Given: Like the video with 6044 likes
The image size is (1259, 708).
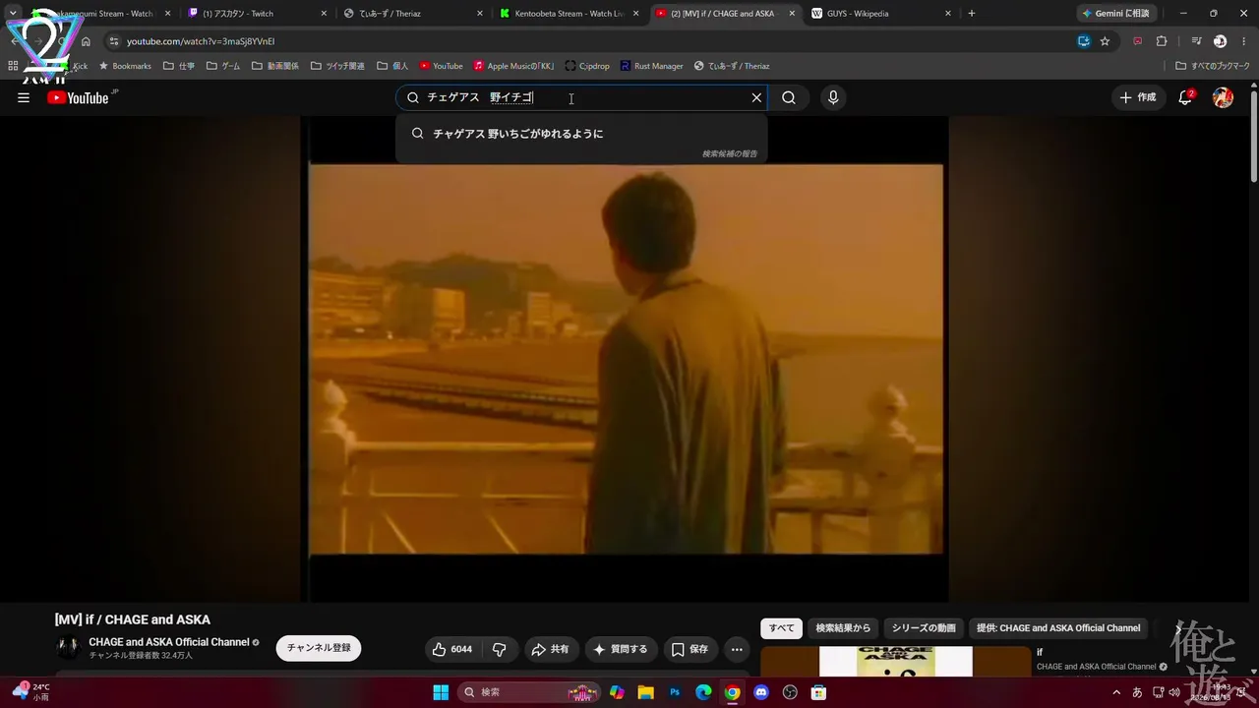Looking at the screenshot, I should pyautogui.click(x=452, y=649).
